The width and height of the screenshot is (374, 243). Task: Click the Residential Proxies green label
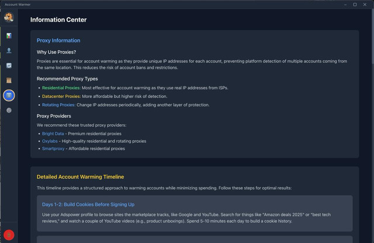click(61, 88)
